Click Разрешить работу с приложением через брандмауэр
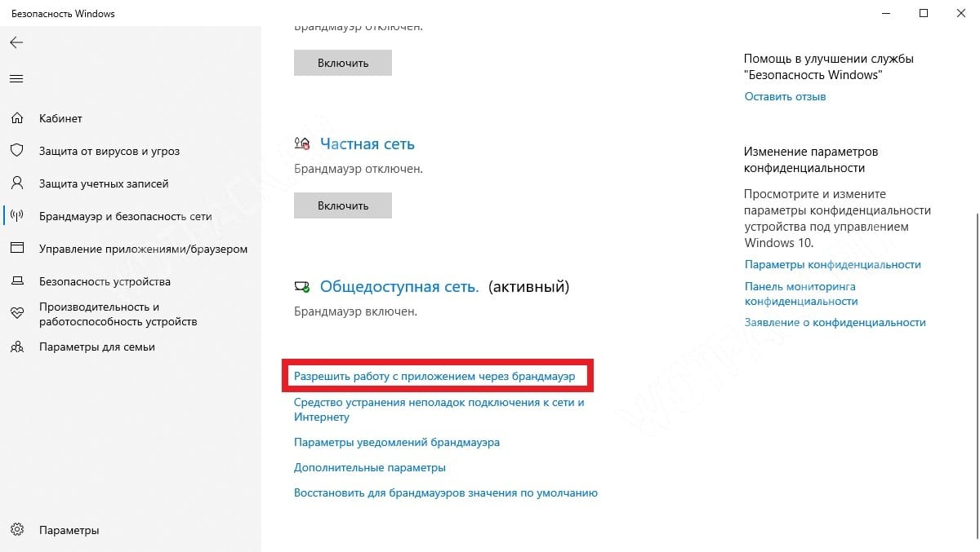The image size is (980, 552). point(434,377)
